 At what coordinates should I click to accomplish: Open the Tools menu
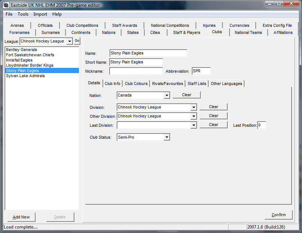pos(23,14)
